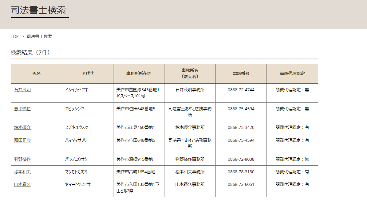View details for 山本泰久
367x207 pixels.
pos(22,184)
